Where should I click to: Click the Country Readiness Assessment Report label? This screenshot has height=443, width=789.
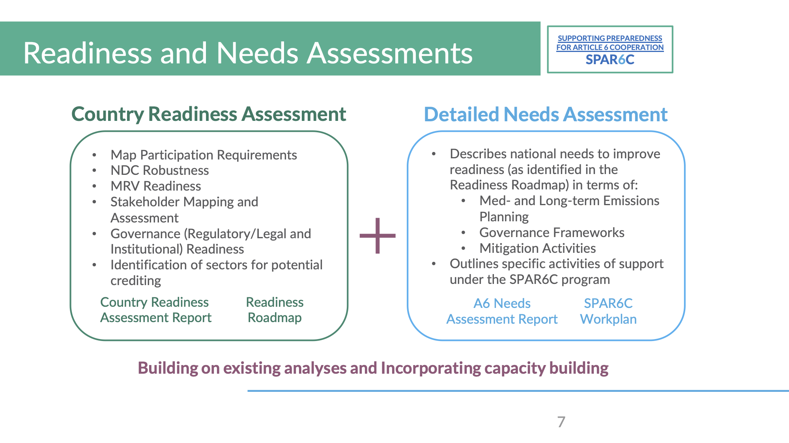156,310
